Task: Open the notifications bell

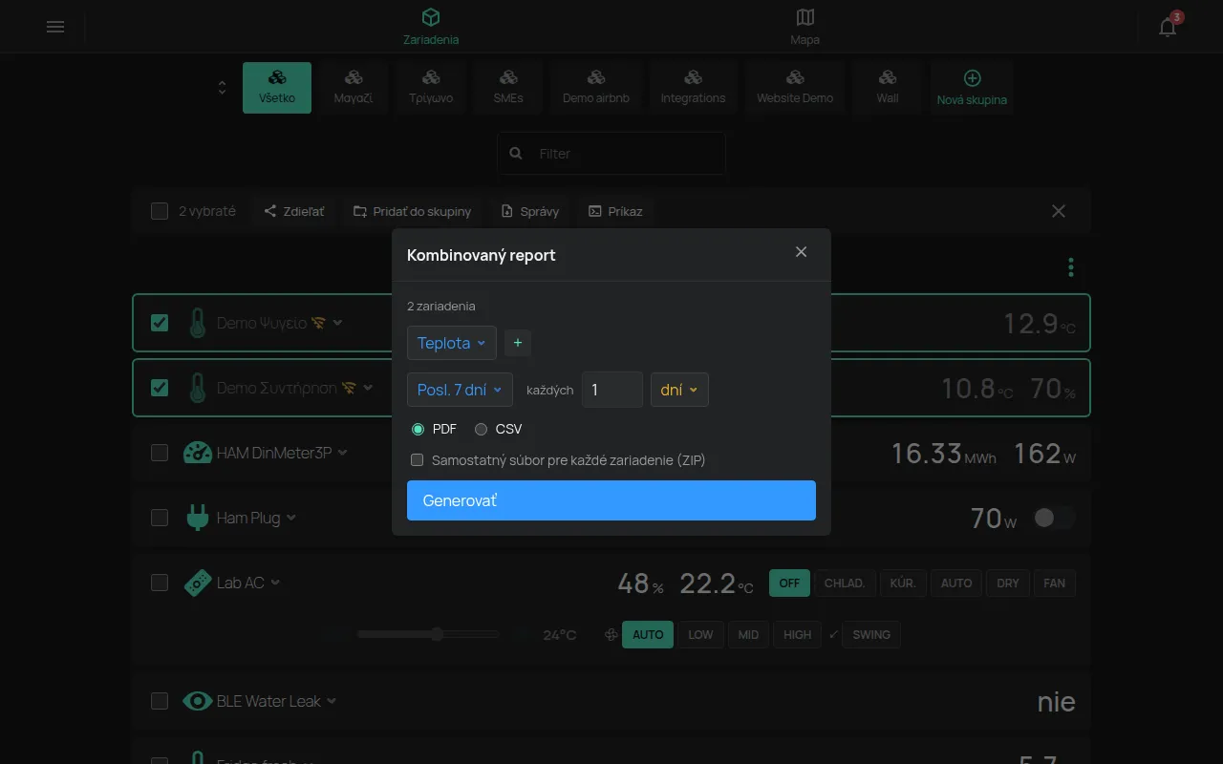Action: (x=1168, y=27)
